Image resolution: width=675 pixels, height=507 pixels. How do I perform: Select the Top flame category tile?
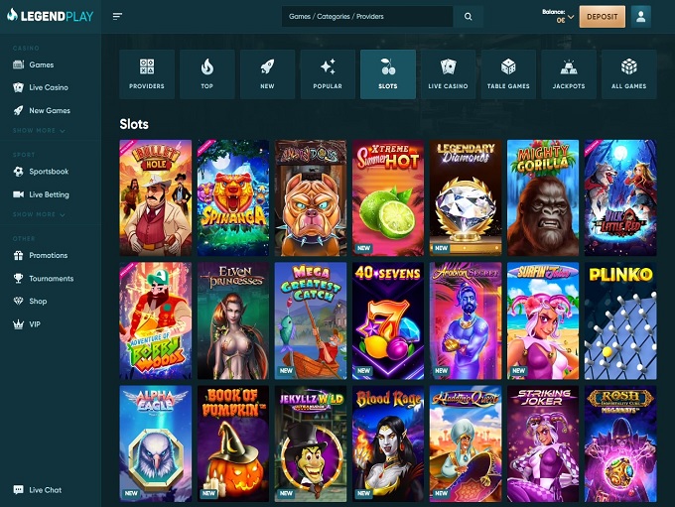pos(206,74)
